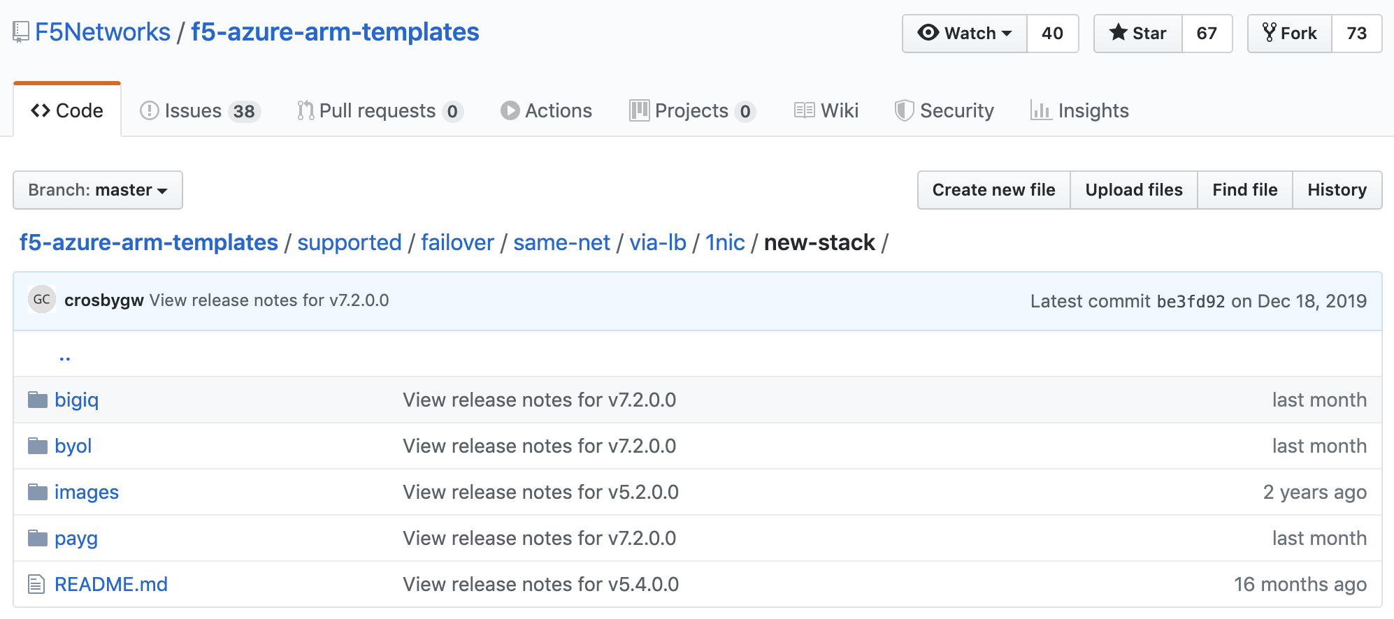Click the images folder icon
This screenshot has height=619, width=1394.
tap(38, 492)
